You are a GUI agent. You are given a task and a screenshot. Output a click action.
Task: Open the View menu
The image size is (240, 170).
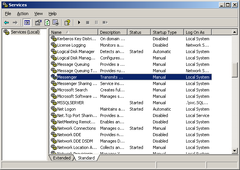coord(38,14)
